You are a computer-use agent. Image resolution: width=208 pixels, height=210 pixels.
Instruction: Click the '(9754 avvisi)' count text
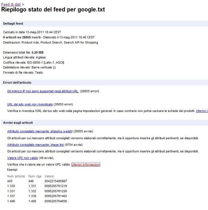[x=74, y=145]
